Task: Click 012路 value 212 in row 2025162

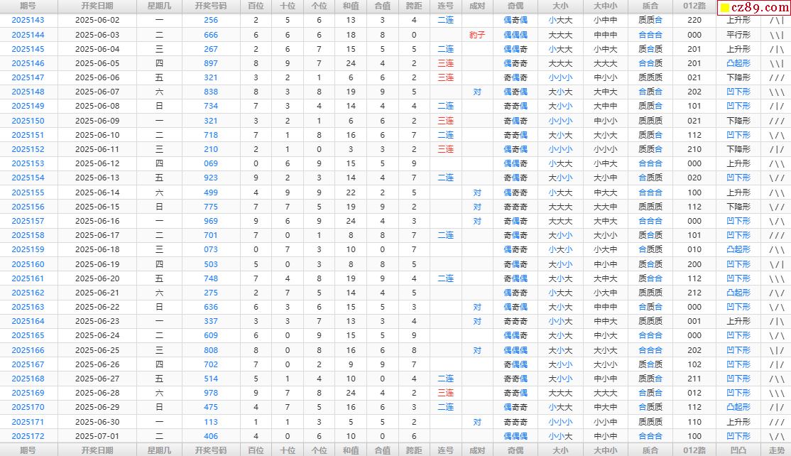Action: 694,293
